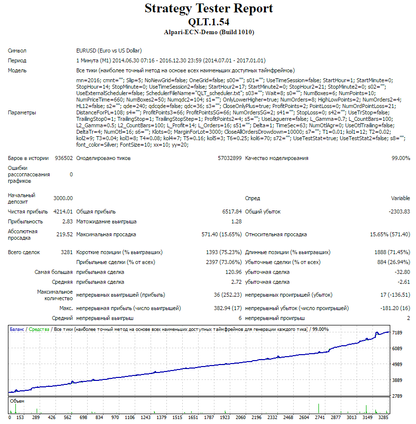Click net profit value '4214.01'

(63, 212)
